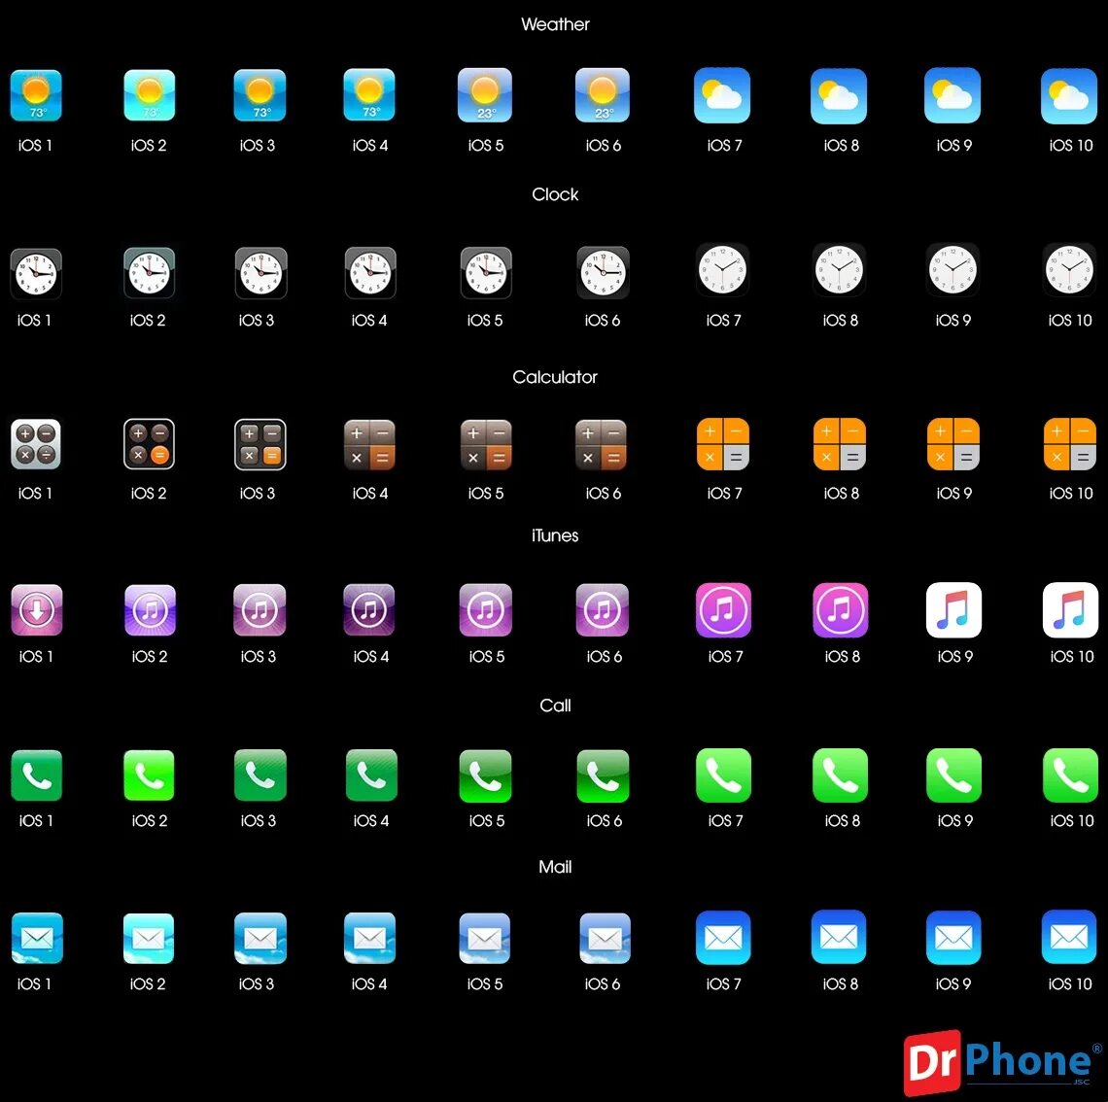
Task: Open the iOS 2 Clock icon
Action: (x=149, y=273)
